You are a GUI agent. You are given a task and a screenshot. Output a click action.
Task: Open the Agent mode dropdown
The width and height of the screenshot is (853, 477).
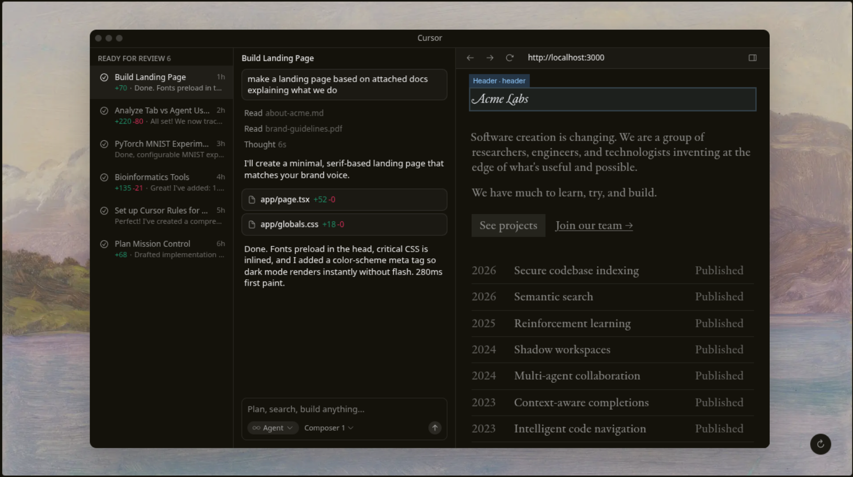[272, 428]
